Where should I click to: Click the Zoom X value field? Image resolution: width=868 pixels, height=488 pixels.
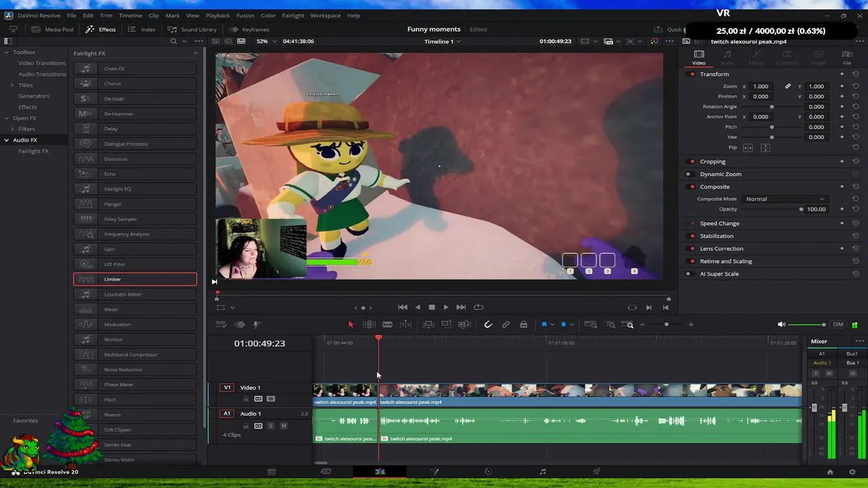point(761,87)
